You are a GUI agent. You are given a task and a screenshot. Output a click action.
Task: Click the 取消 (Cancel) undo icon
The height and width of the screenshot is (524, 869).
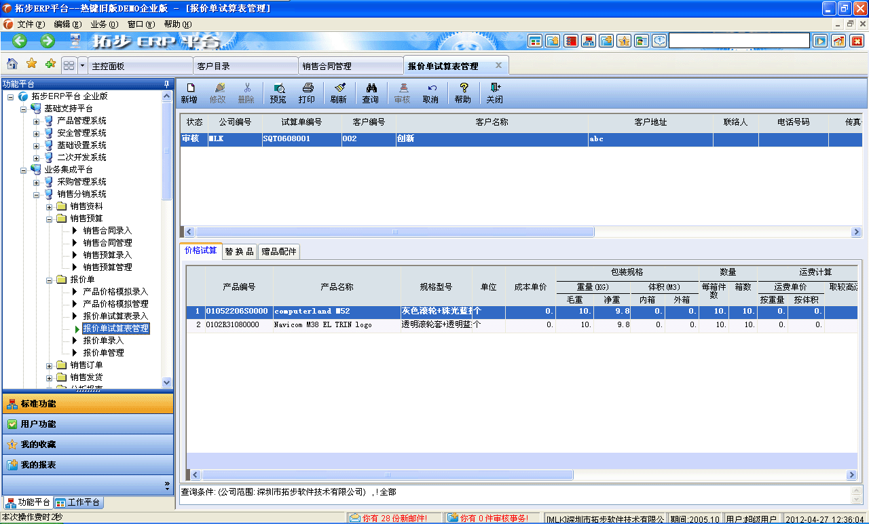[432, 93]
